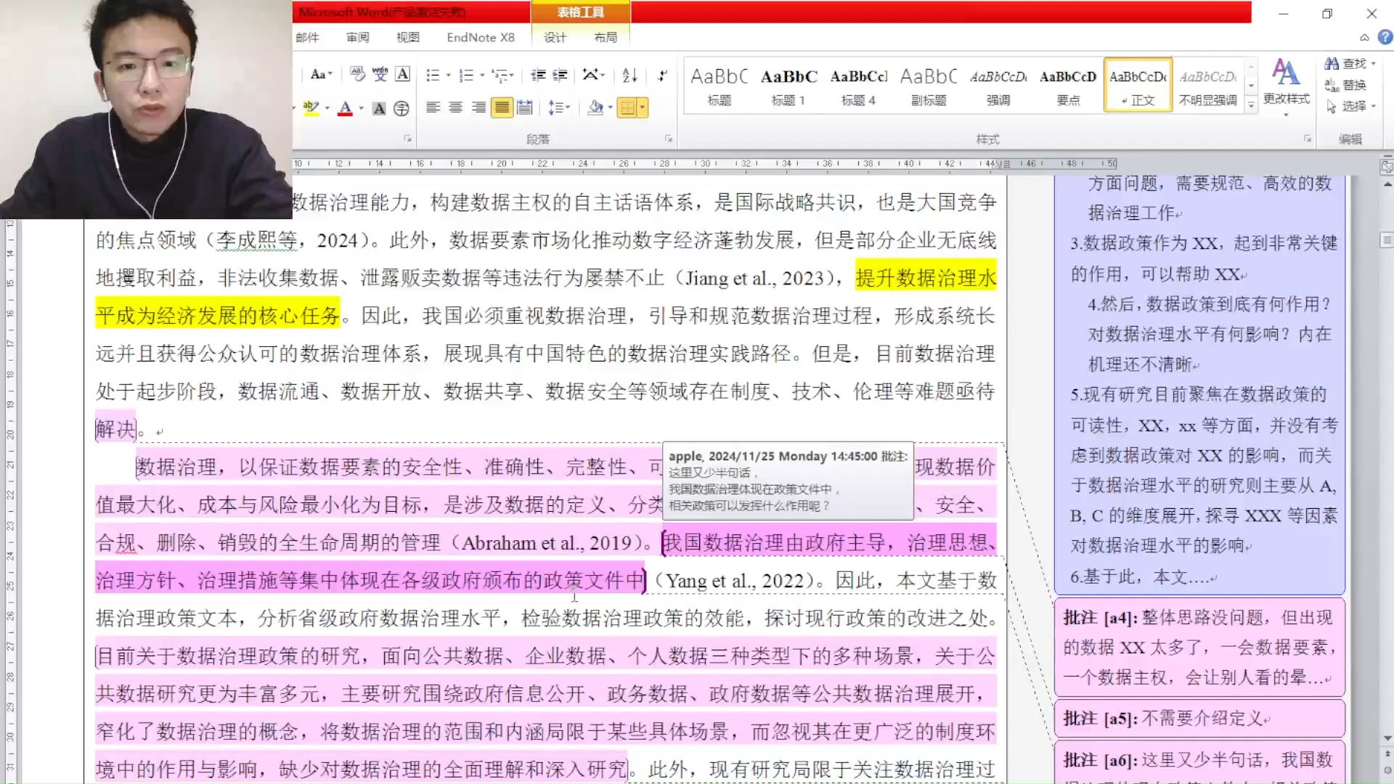Apply the 正文 style from the gallery
The width and height of the screenshot is (1394, 784).
(1137, 85)
